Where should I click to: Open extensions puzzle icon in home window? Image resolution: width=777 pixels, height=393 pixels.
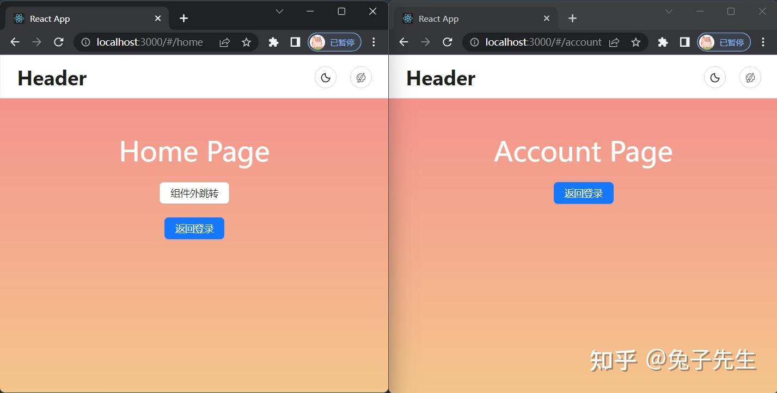click(x=273, y=42)
